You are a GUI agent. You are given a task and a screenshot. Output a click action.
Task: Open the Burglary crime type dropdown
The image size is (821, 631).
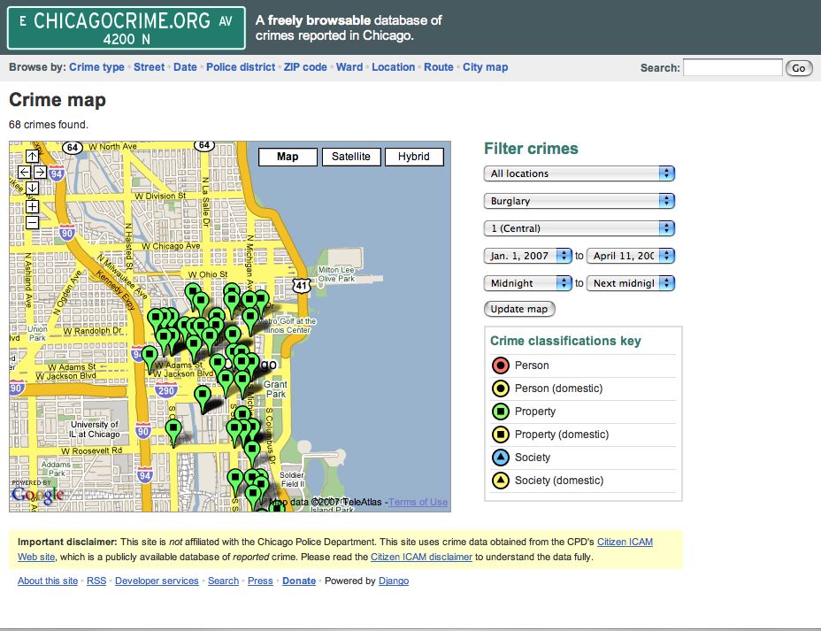(x=579, y=201)
